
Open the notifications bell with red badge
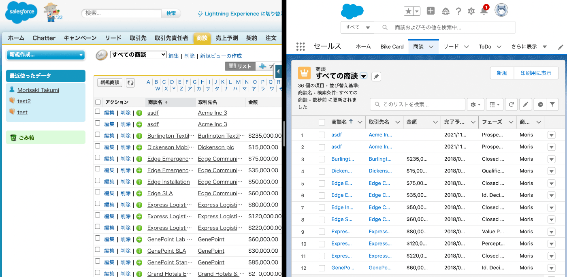(x=484, y=11)
